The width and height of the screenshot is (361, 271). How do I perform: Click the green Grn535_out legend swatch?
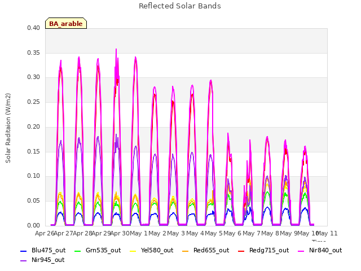click(x=78, y=251)
